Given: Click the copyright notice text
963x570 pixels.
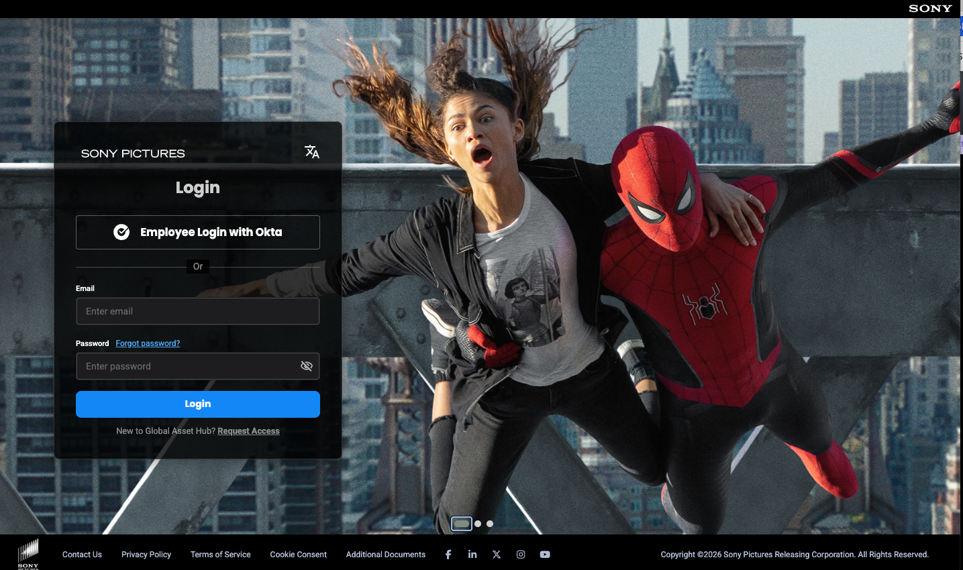Looking at the screenshot, I should tap(795, 555).
